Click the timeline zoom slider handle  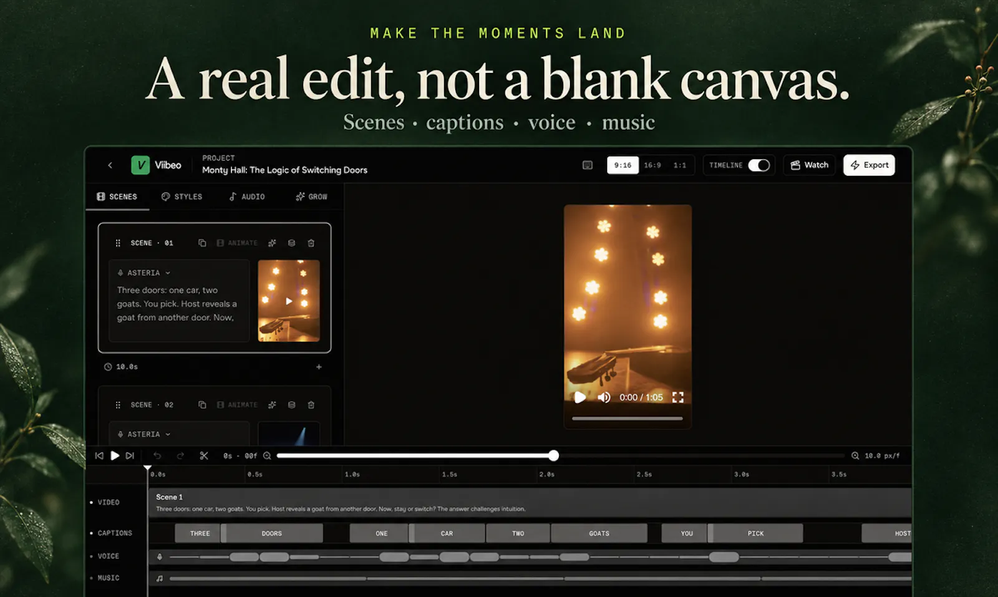pos(553,456)
